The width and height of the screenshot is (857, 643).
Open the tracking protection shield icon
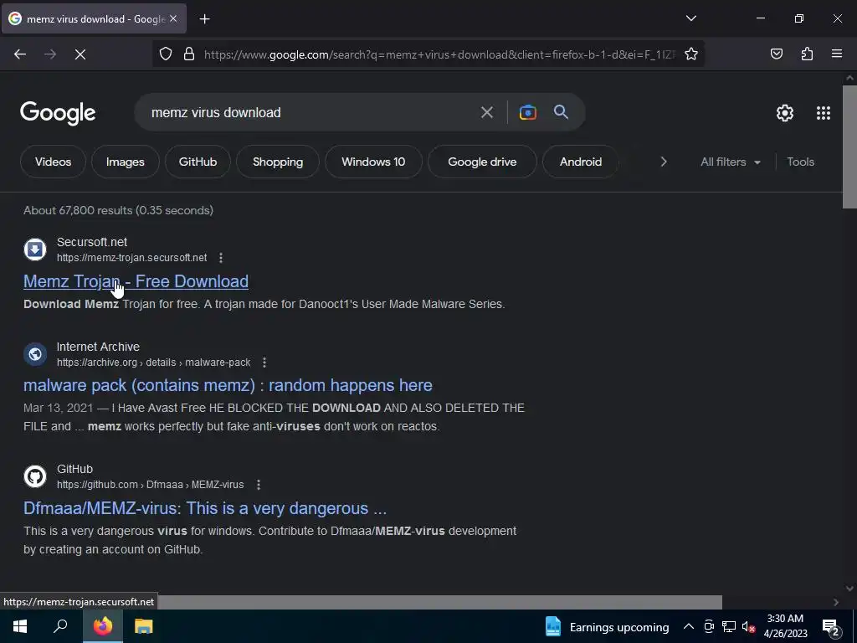click(166, 54)
